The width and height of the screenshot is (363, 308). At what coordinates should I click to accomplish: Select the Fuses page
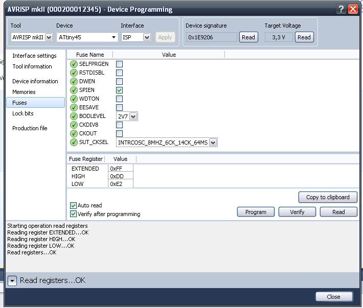35,103
